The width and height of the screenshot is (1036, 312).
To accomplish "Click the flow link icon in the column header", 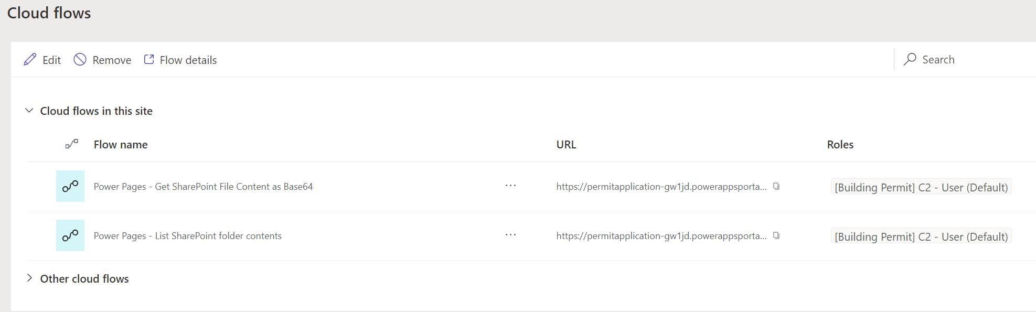I will 71,144.
